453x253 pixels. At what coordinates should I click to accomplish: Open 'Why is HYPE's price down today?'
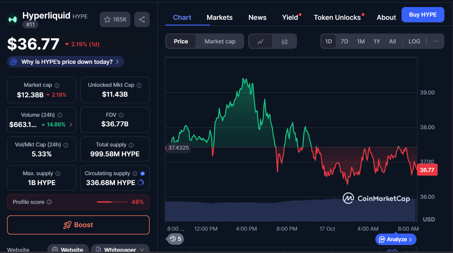point(66,62)
